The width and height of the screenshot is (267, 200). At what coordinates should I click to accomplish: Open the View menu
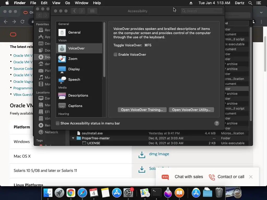tap(56, 3)
